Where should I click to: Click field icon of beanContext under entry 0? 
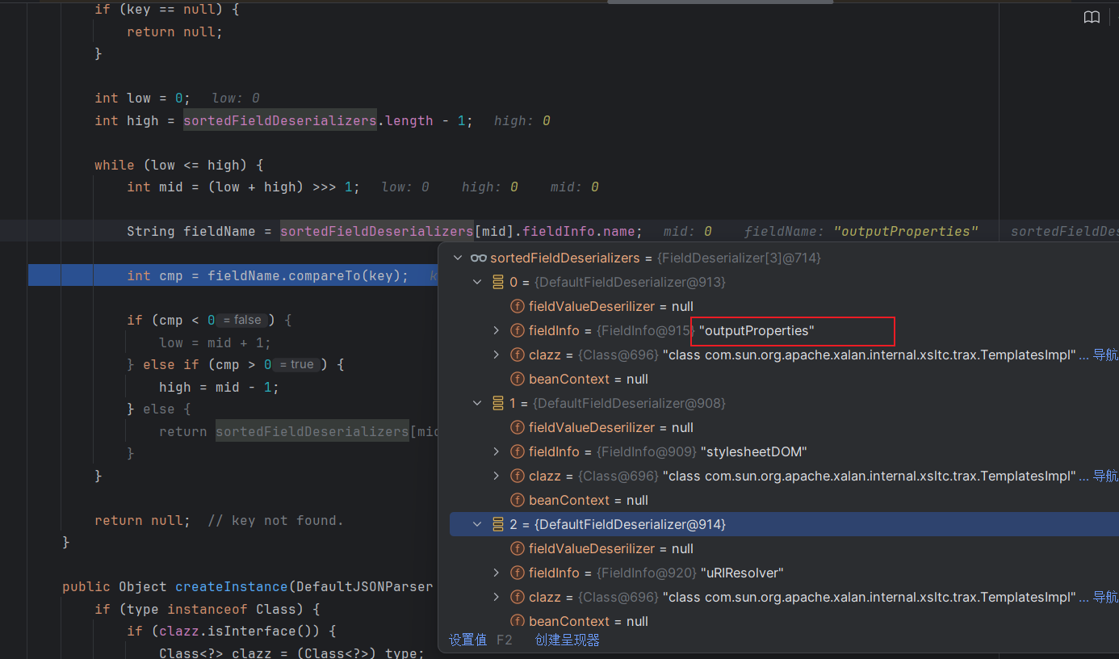[x=518, y=379]
